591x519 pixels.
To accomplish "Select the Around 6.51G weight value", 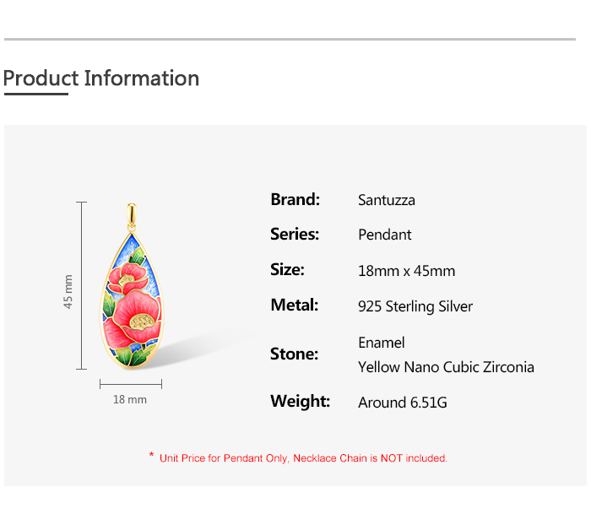I will (403, 403).
